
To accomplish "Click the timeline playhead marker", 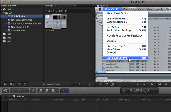I will pos(25,99).
